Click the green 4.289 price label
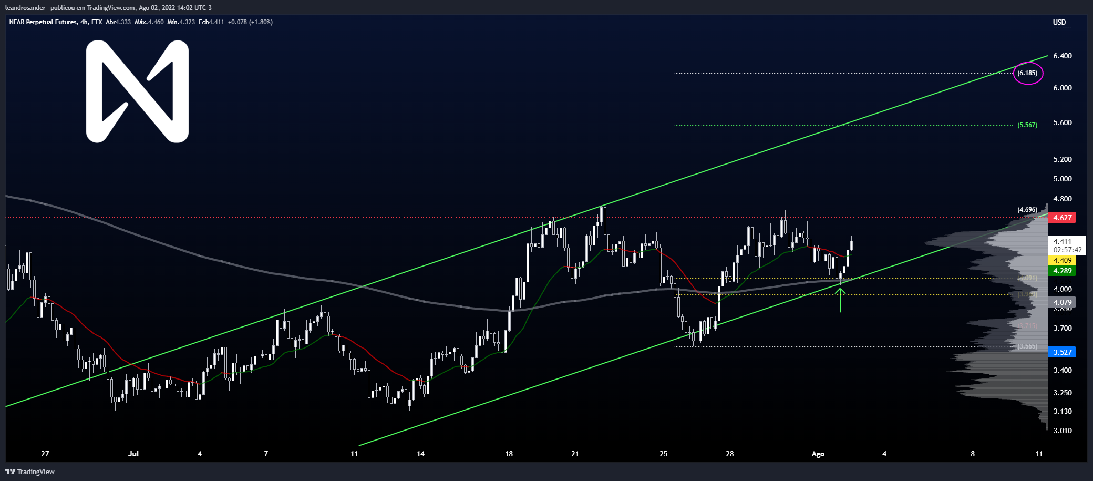The height and width of the screenshot is (481, 1093). [1062, 271]
